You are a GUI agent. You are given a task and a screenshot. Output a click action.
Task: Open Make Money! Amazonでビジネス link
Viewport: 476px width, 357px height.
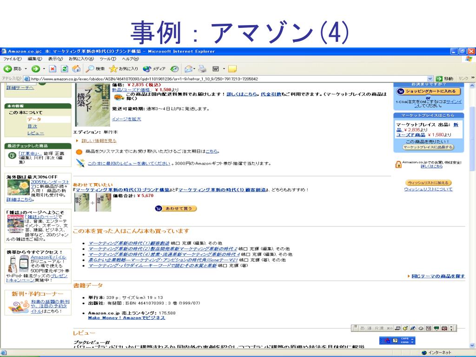(126, 318)
